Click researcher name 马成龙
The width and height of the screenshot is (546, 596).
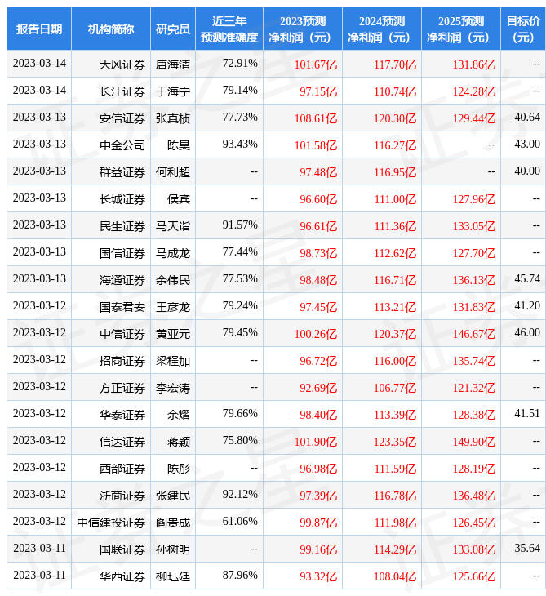click(x=173, y=253)
